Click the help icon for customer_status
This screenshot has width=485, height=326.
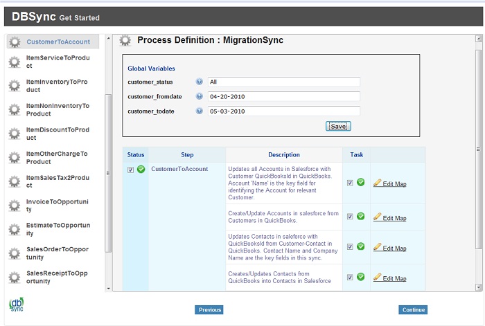point(200,82)
